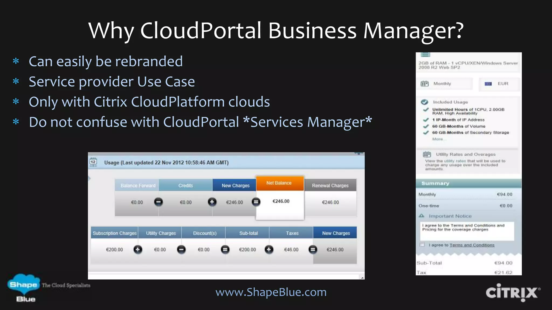
Task: Click the €246.00 Net Balance value
Action: 281,201
